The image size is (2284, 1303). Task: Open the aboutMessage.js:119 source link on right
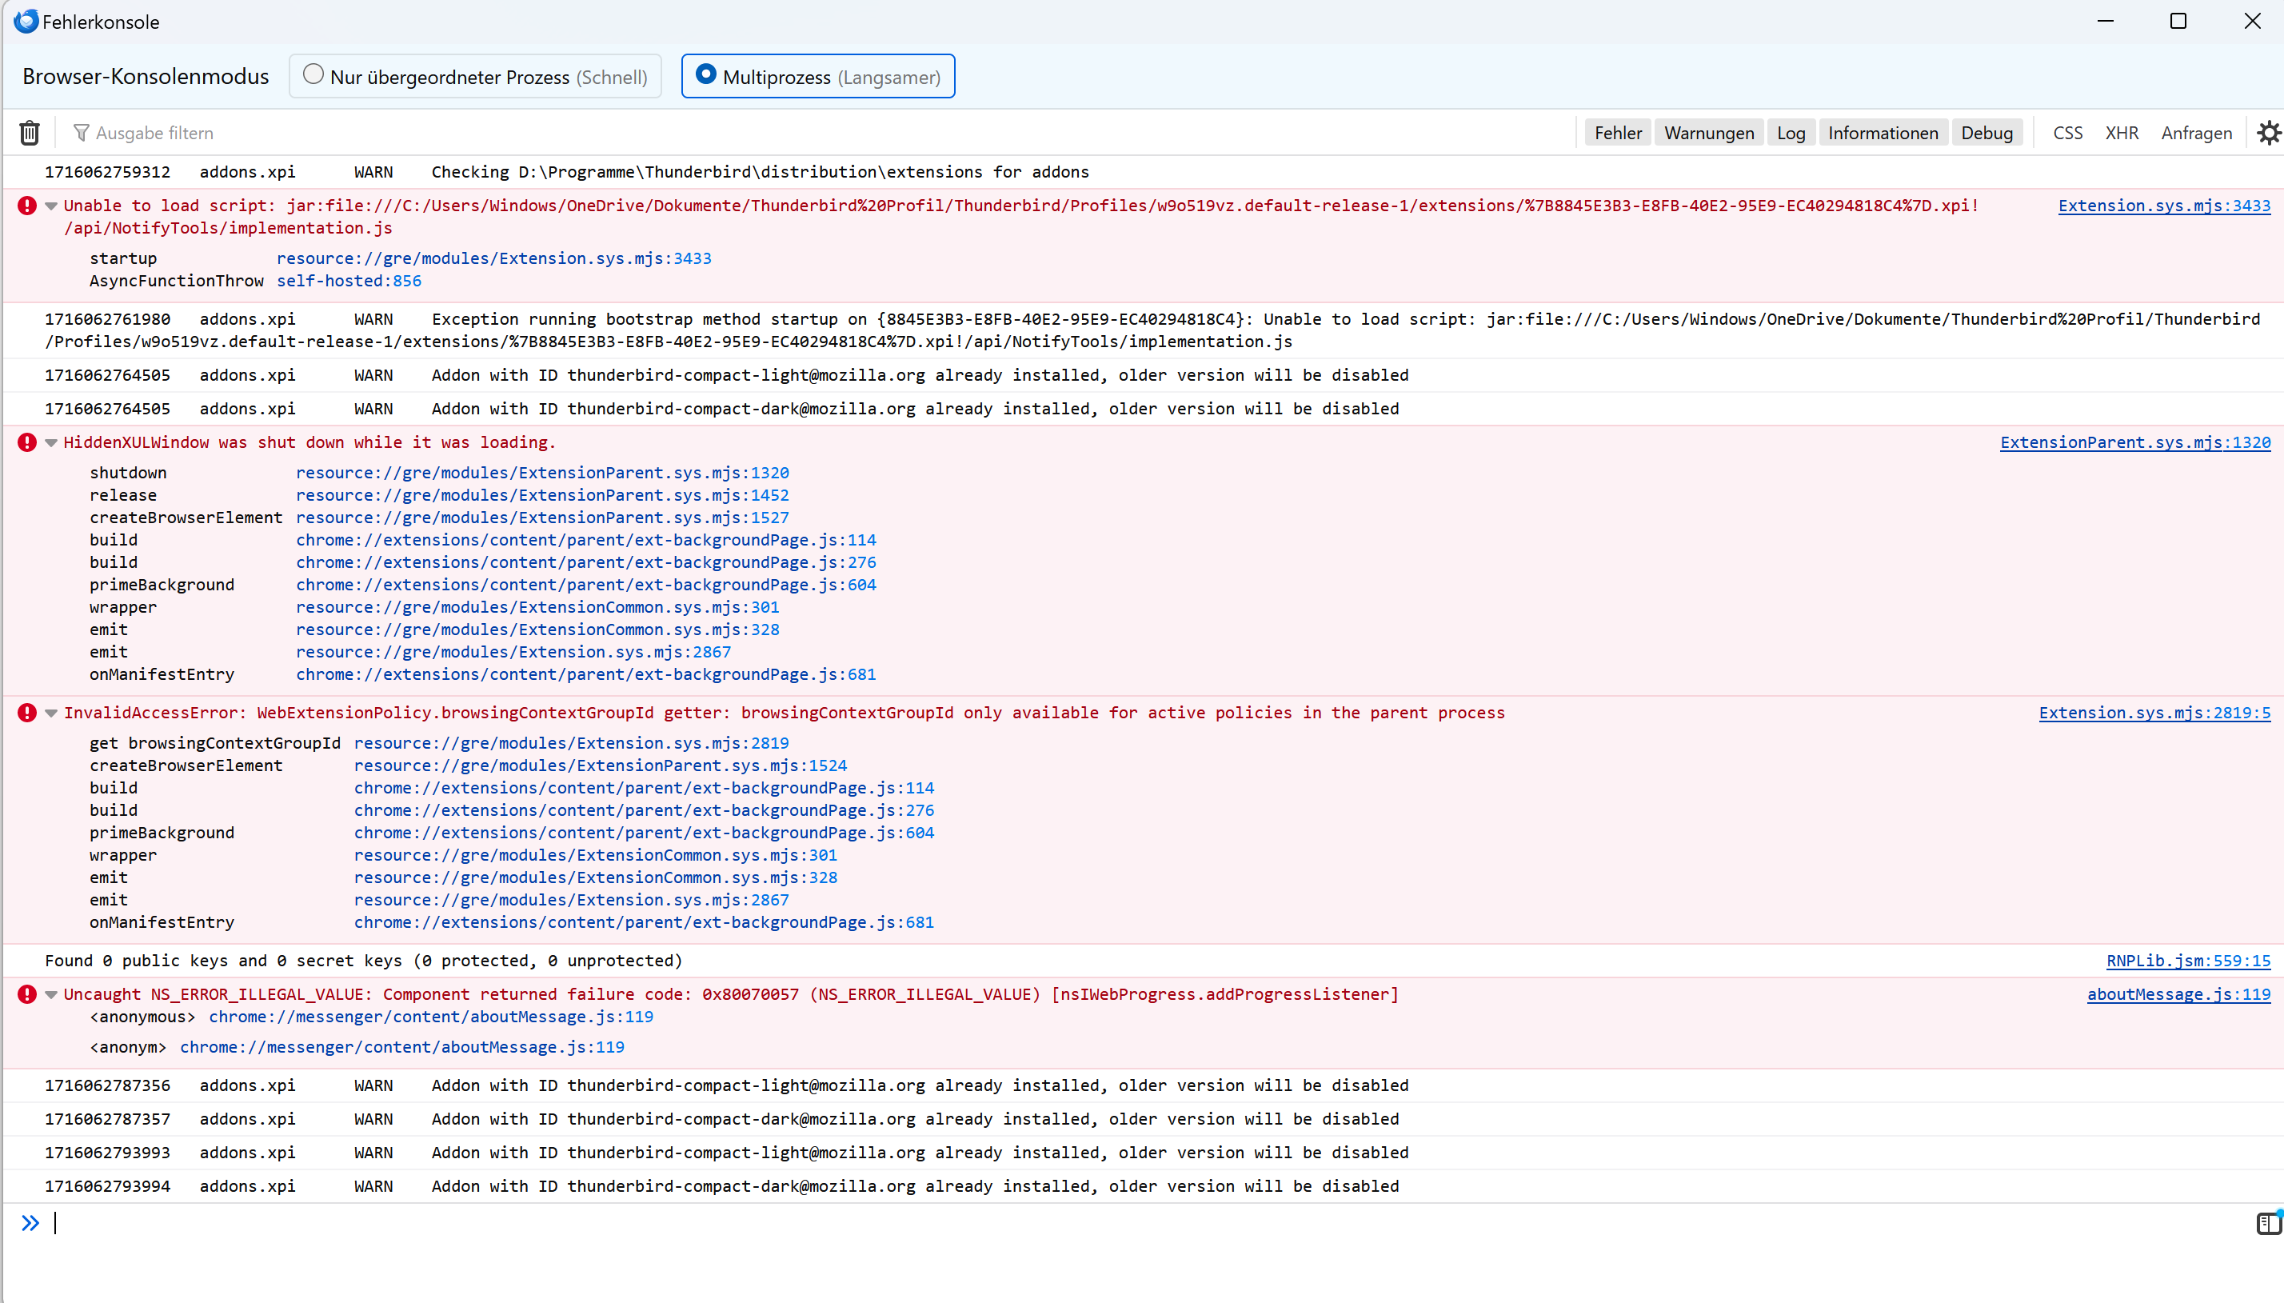[x=2178, y=994]
